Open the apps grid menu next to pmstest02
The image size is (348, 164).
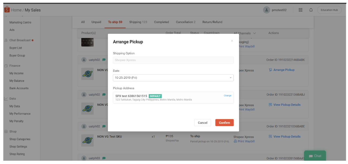click(x=300, y=10)
